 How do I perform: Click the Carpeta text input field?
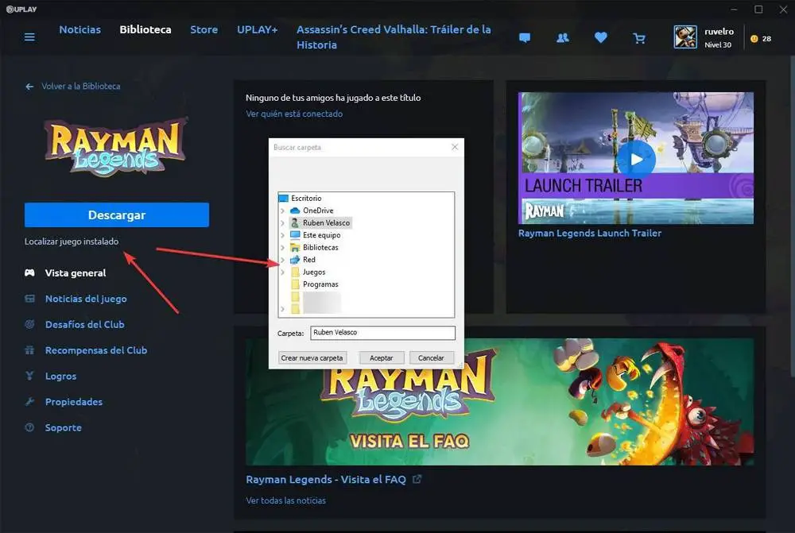(383, 332)
